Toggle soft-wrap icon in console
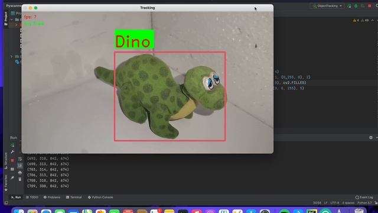 coord(20,159)
